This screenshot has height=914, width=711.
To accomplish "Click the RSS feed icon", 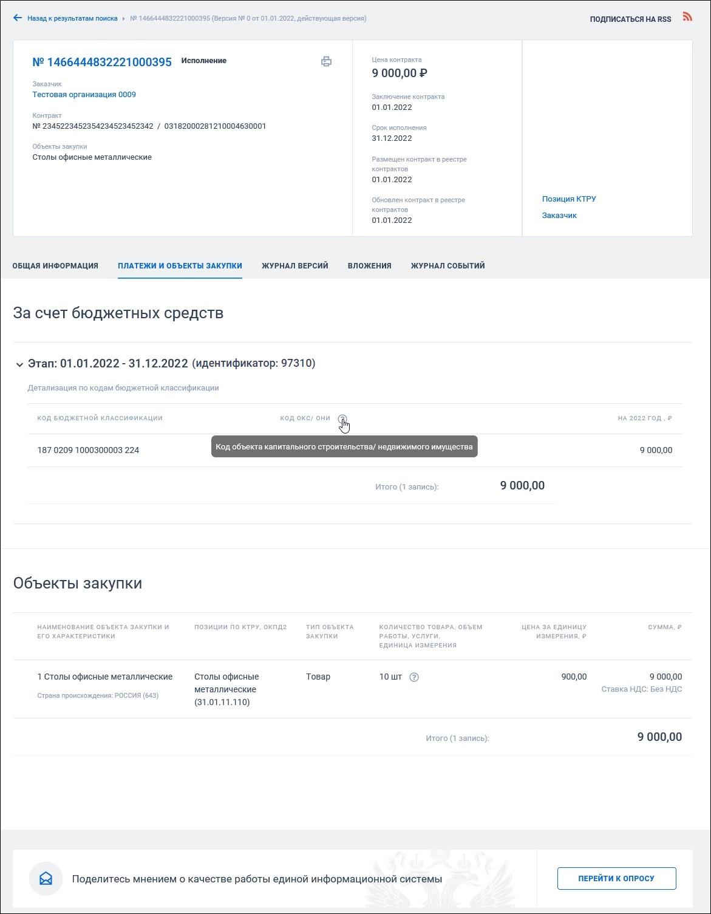I will click(x=687, y=16).
